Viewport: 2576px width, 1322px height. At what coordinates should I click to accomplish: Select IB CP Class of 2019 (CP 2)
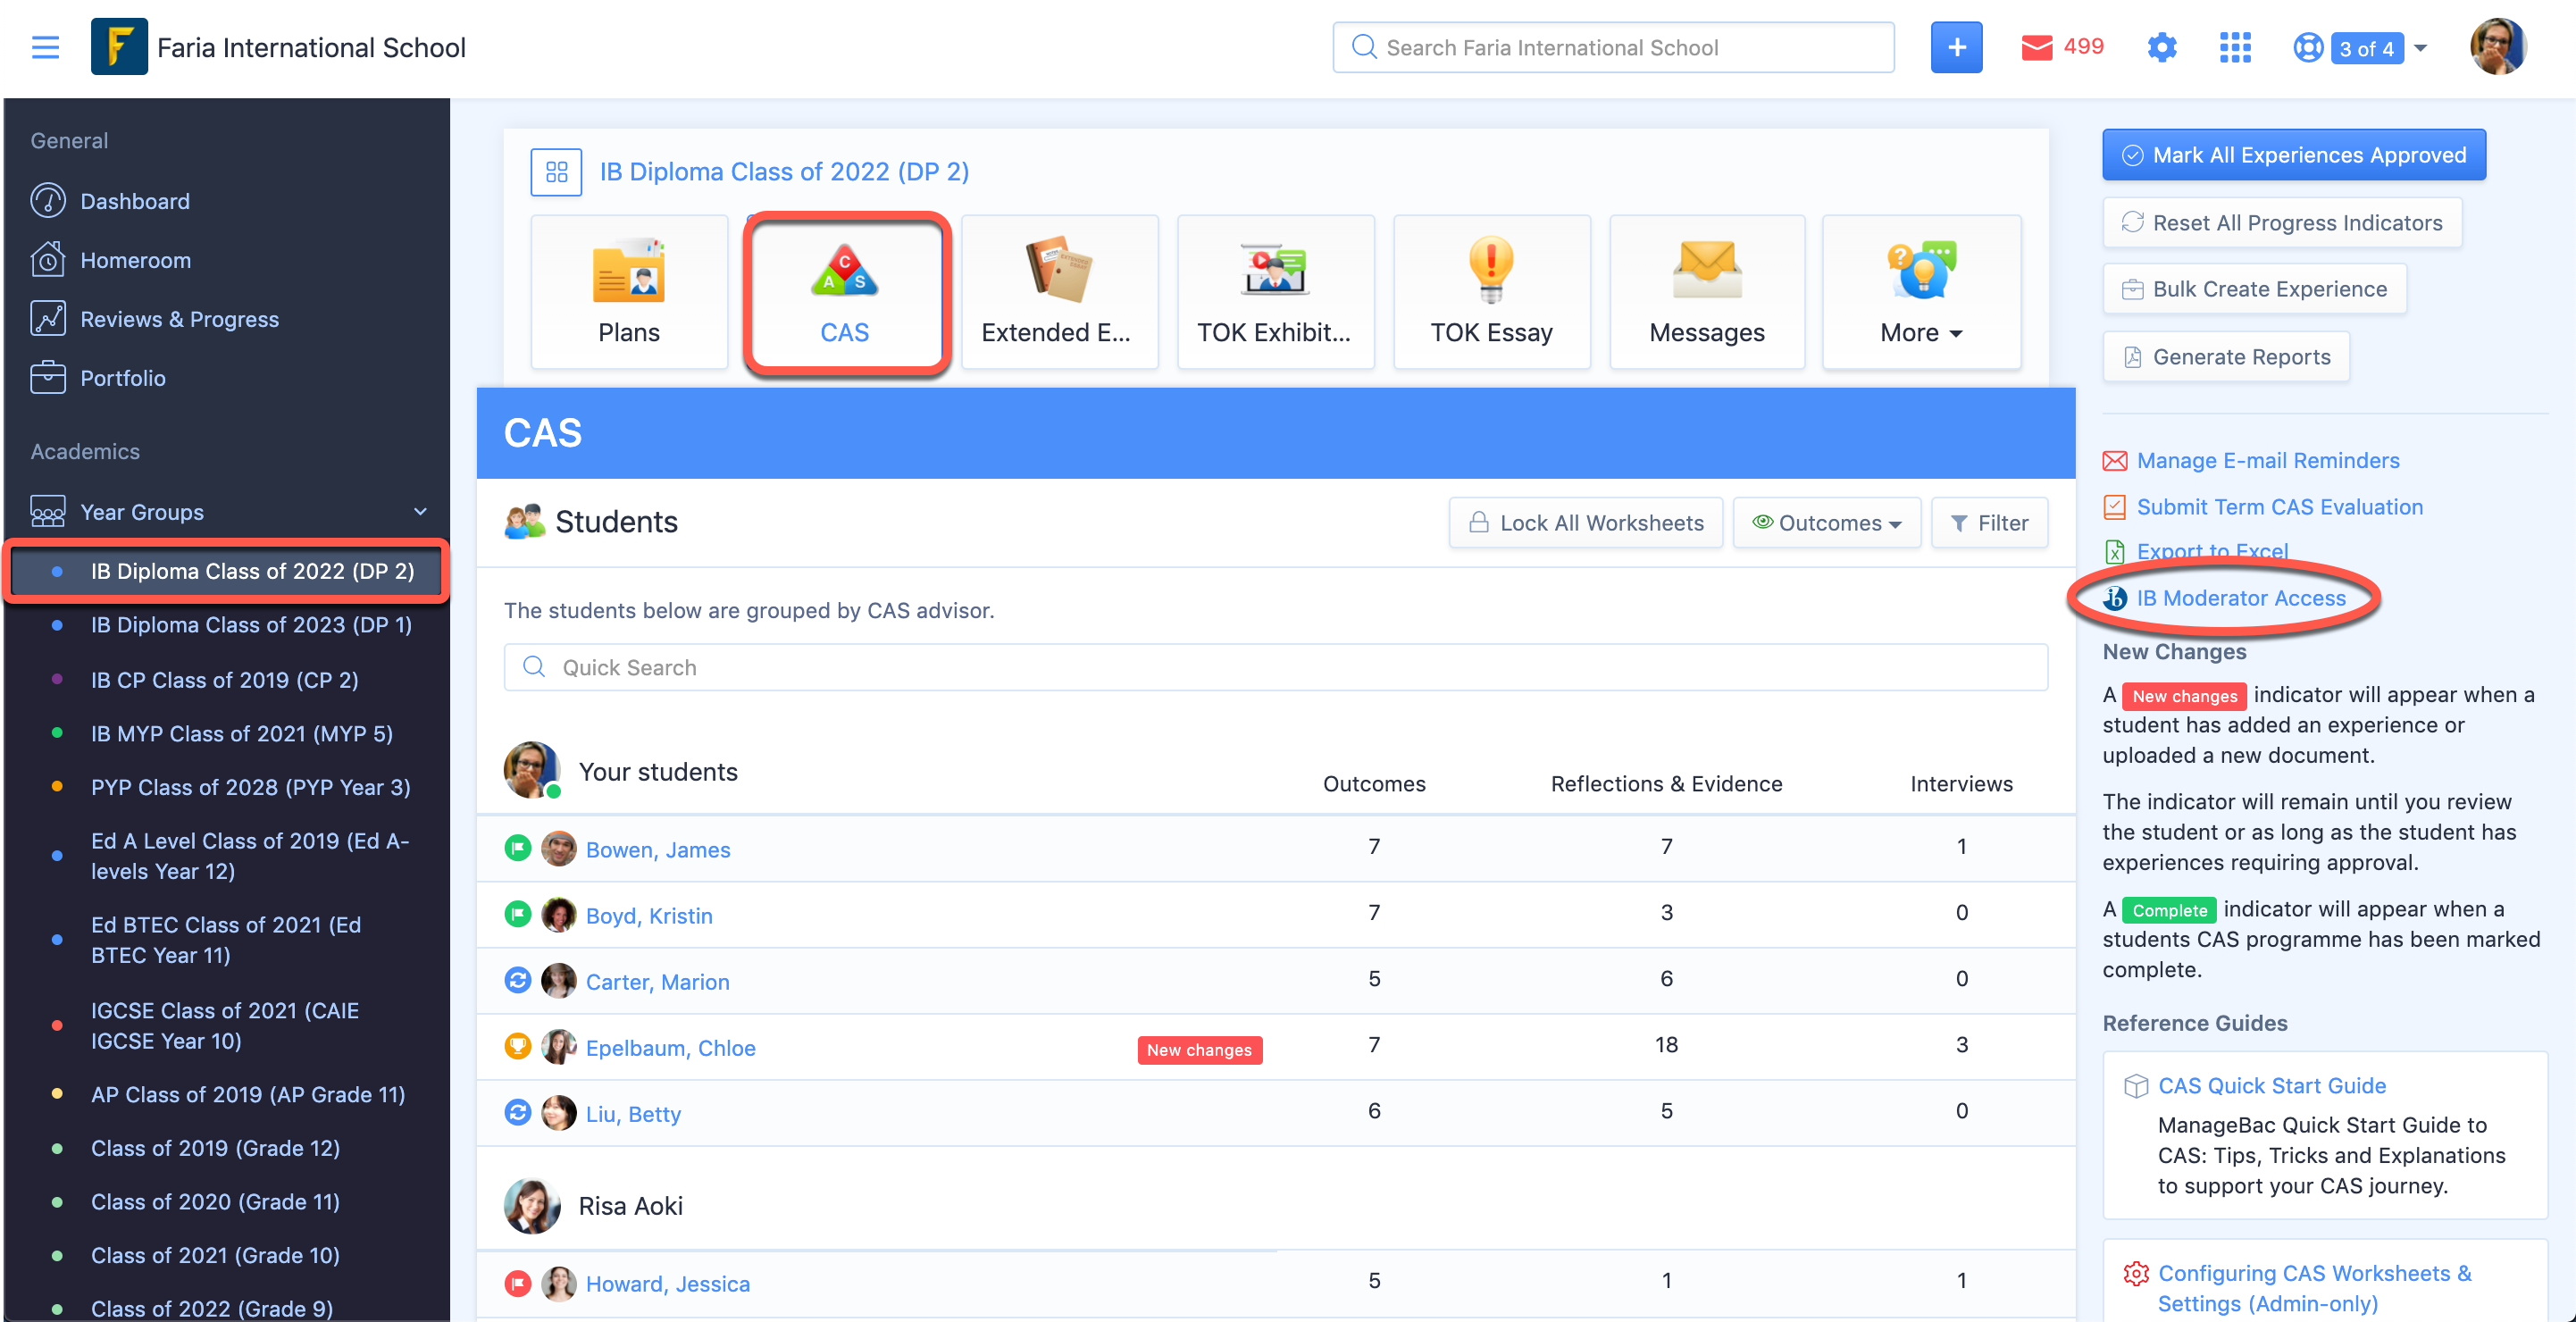(224, 680)
